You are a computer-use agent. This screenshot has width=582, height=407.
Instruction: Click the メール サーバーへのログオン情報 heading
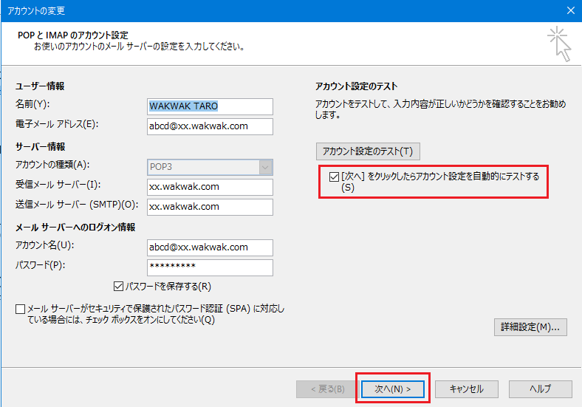75,228
